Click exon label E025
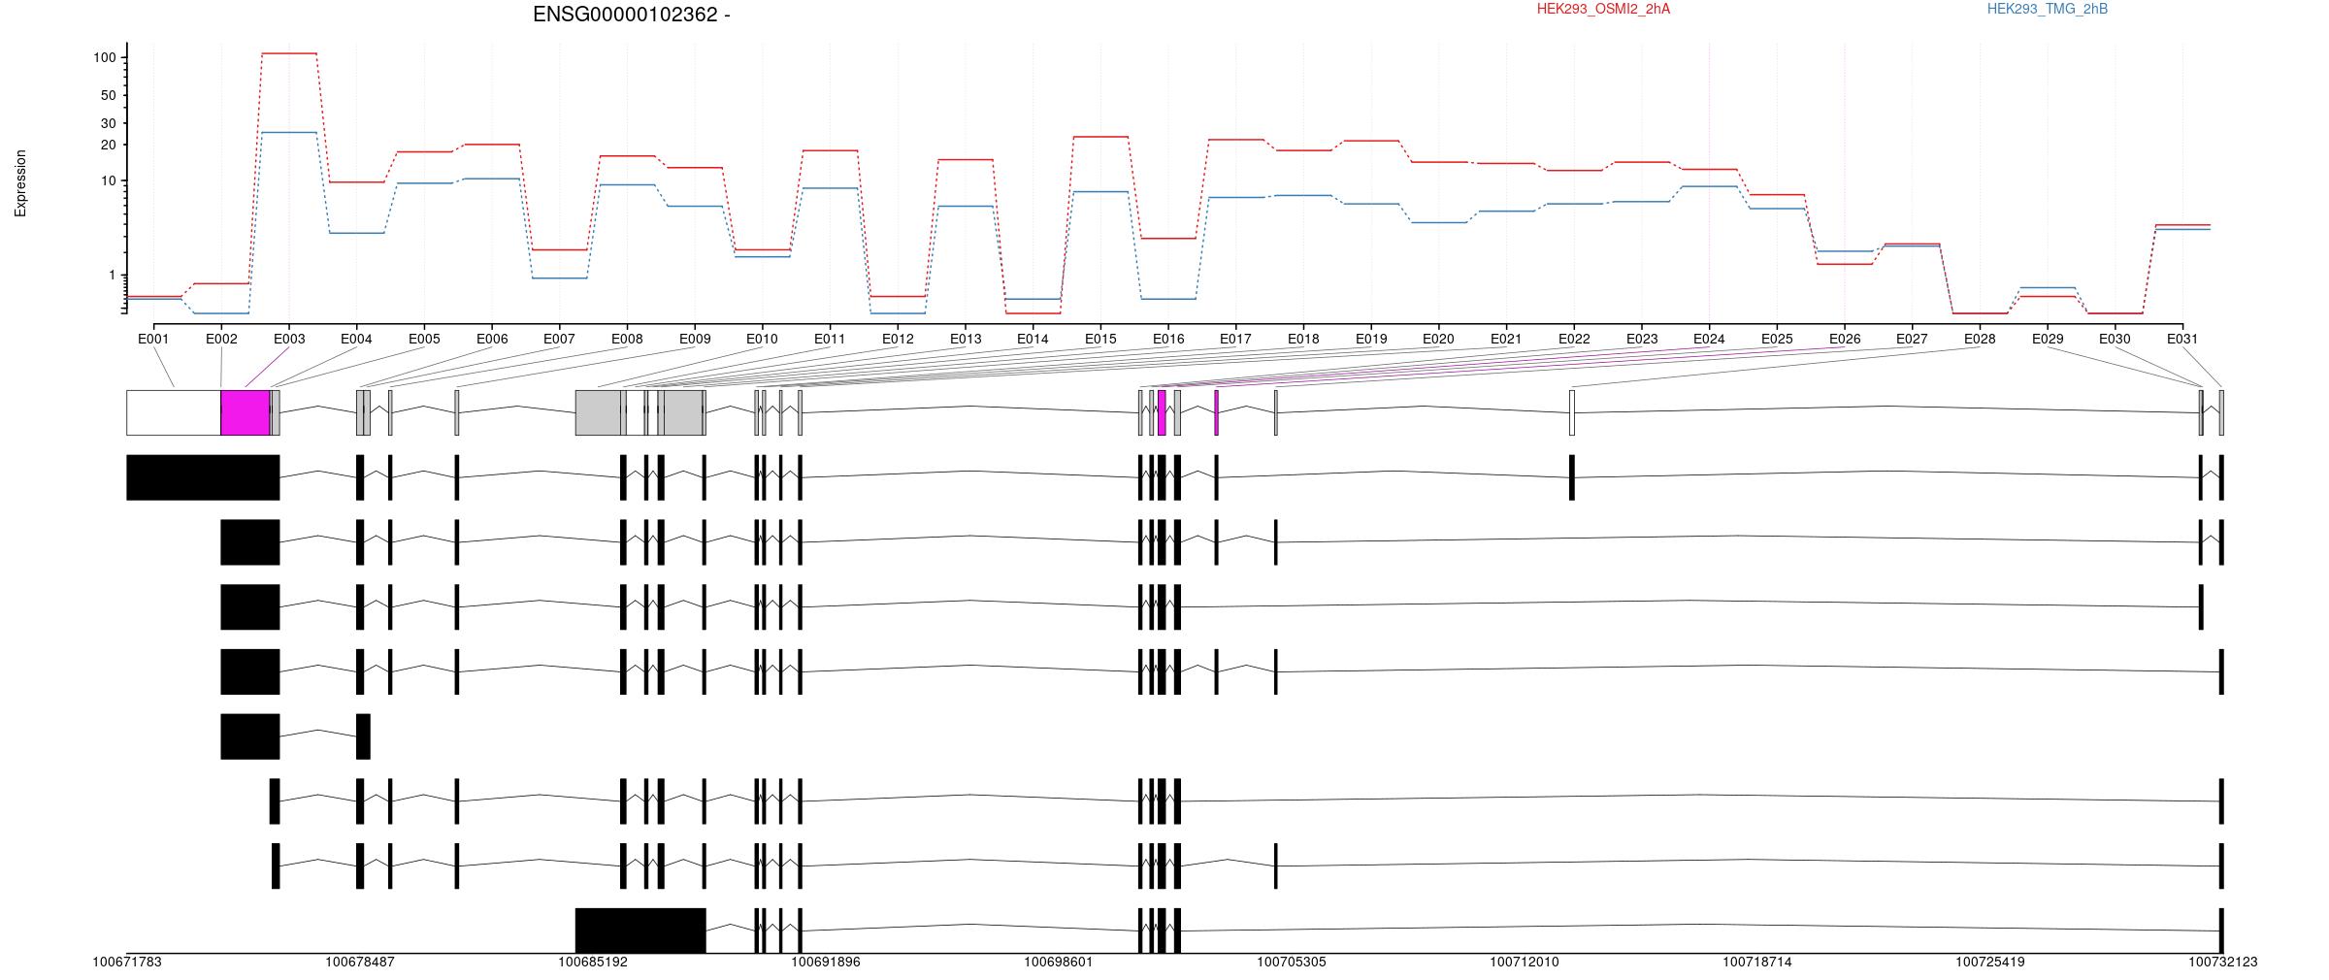The image size is (2329, 980). point(1777,339)
